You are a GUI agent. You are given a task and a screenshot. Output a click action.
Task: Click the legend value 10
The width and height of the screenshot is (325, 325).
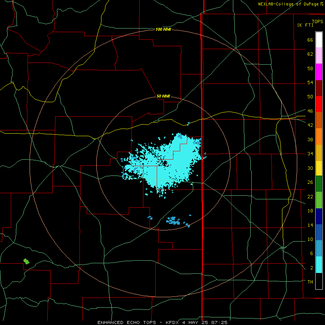coord(310,239)
